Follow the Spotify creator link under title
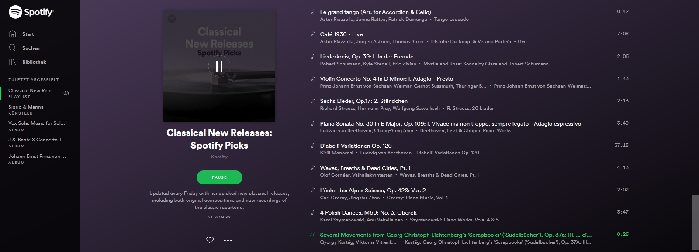Image resolution: width=699 pixels, height=252 pixels. 219,157
